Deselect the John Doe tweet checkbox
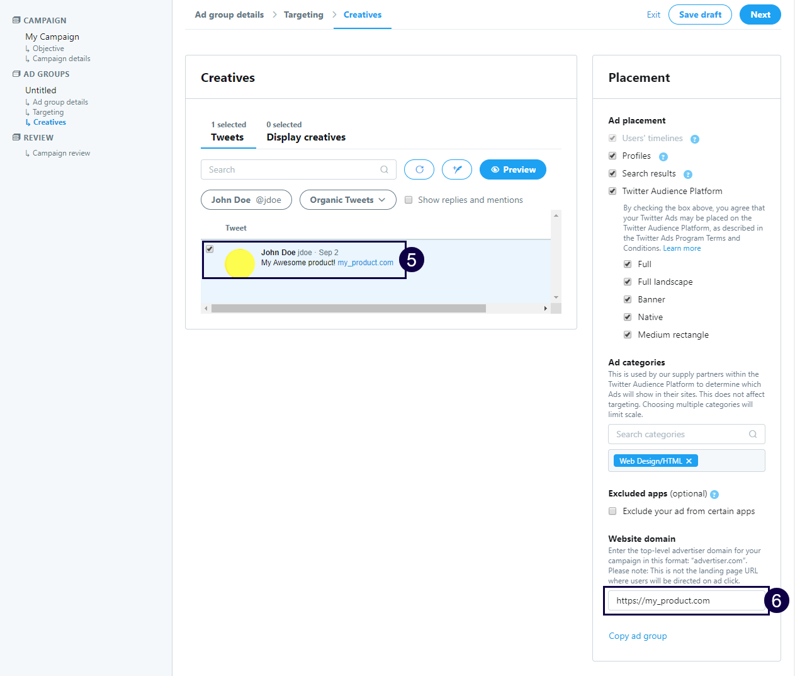The height and width of the screenshot is (676, 795). pyautogui.click(x=210, y=249)
